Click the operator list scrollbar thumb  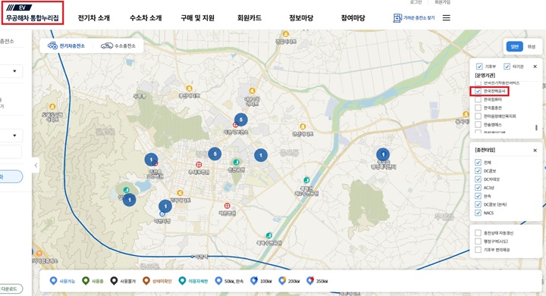(536, 128)
